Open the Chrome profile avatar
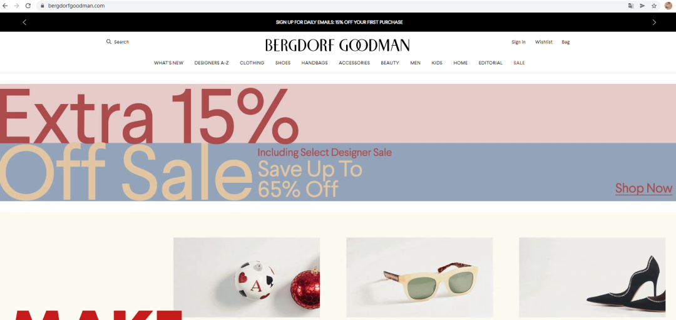This screenshot has width=676, height=320. 668,6
